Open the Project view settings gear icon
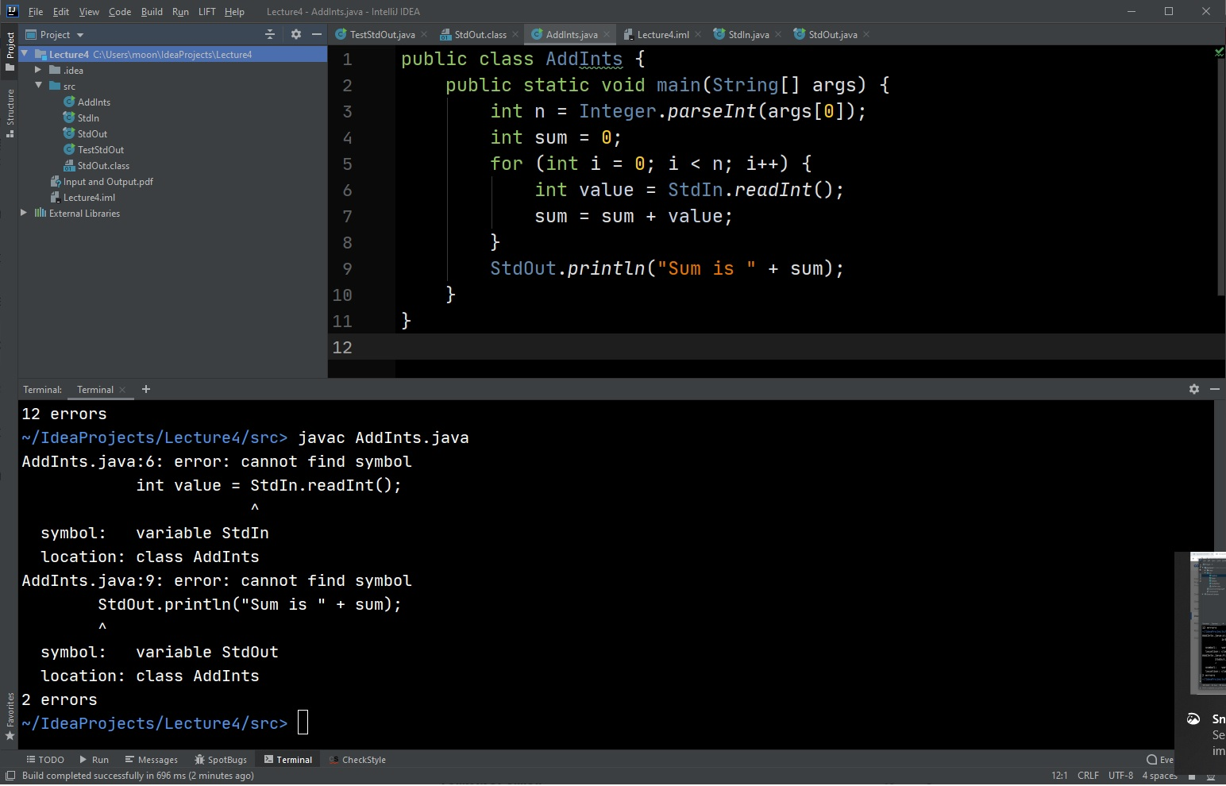 point(295,34)
